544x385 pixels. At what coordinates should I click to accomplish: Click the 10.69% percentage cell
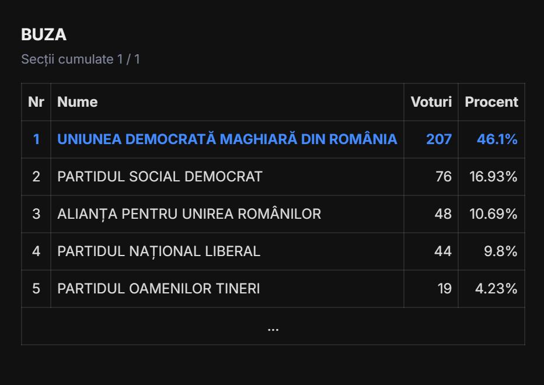493,214
